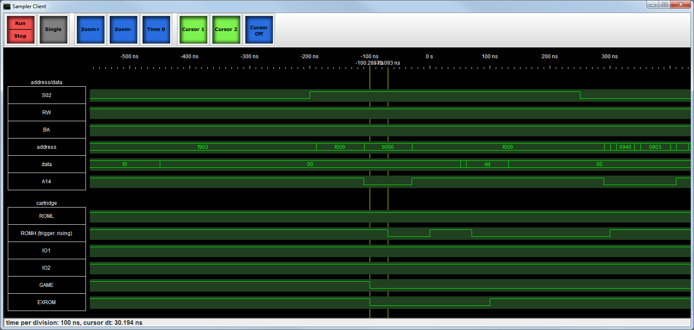This screenshot has width=694, height=330.
Task: Click the -300 ns mark on time ruler
Action: tap(250, 57)
